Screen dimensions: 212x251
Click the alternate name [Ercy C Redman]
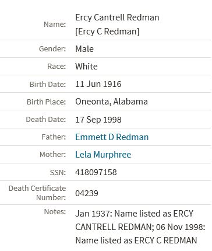[x=107, y=32]
